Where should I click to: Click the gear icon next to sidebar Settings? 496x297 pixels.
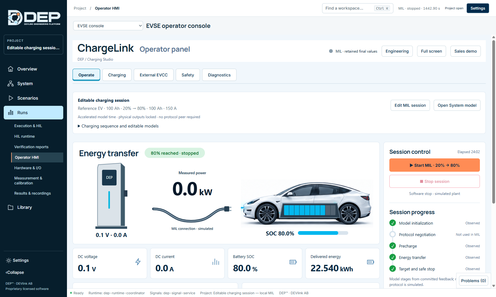(8, 260)
